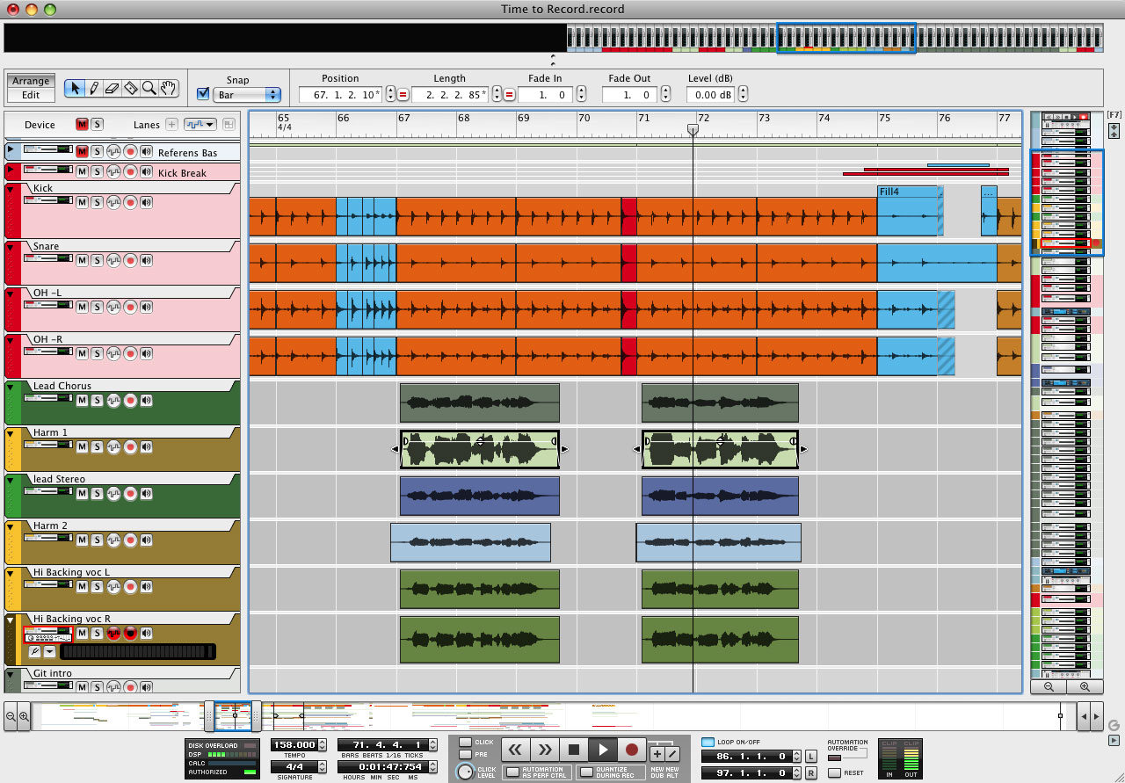Select the Razor tool in the toolbar

point(131,88)
